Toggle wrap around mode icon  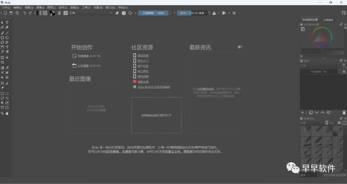point(234,13)
